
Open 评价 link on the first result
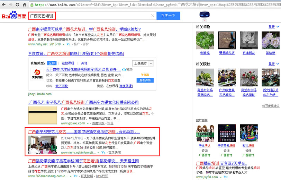(x=86, y=44)
